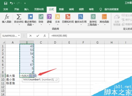Click cell B6 containing 67
This screenshot has width=132, height=96.
27,65
